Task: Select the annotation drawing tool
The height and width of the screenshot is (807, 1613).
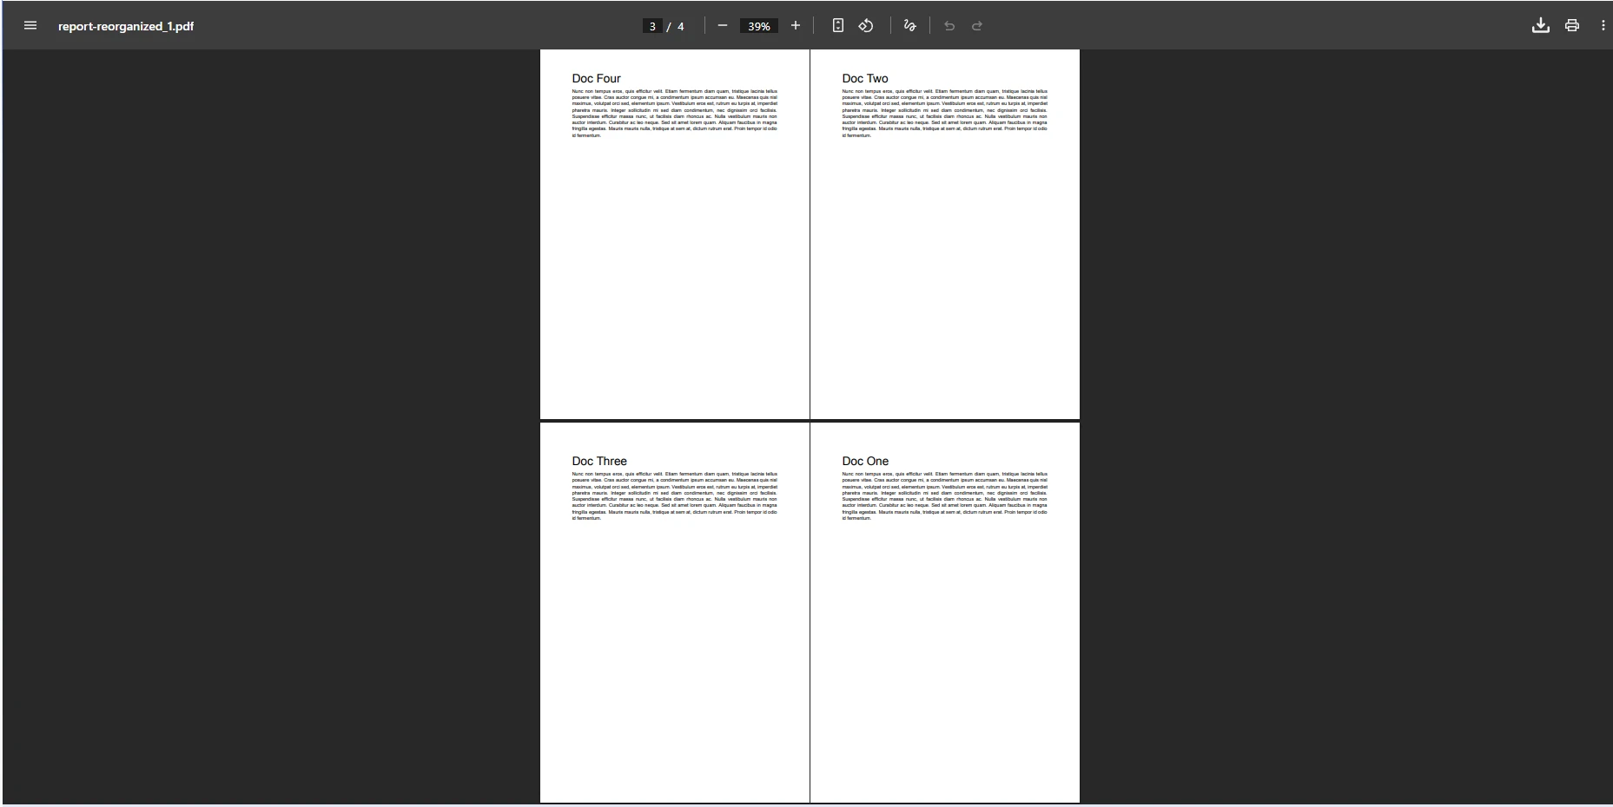Action: point(909,25)
